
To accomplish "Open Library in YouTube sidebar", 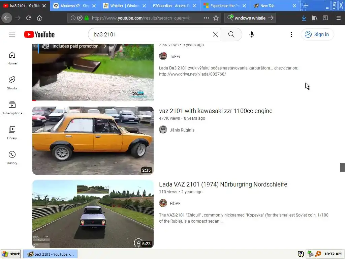I will coord(12,133).
